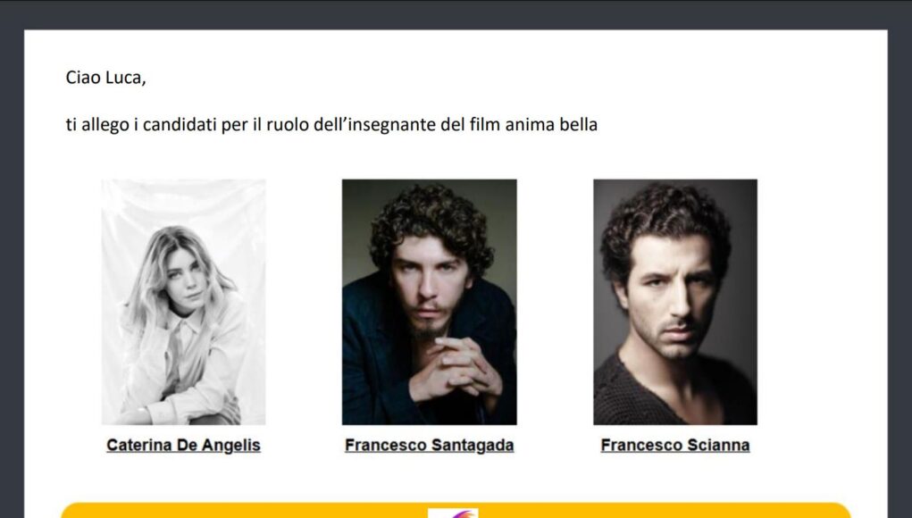The image size is (912, 518).
Task: Click the word "candidati" in the message
Action: click(180, 124)
